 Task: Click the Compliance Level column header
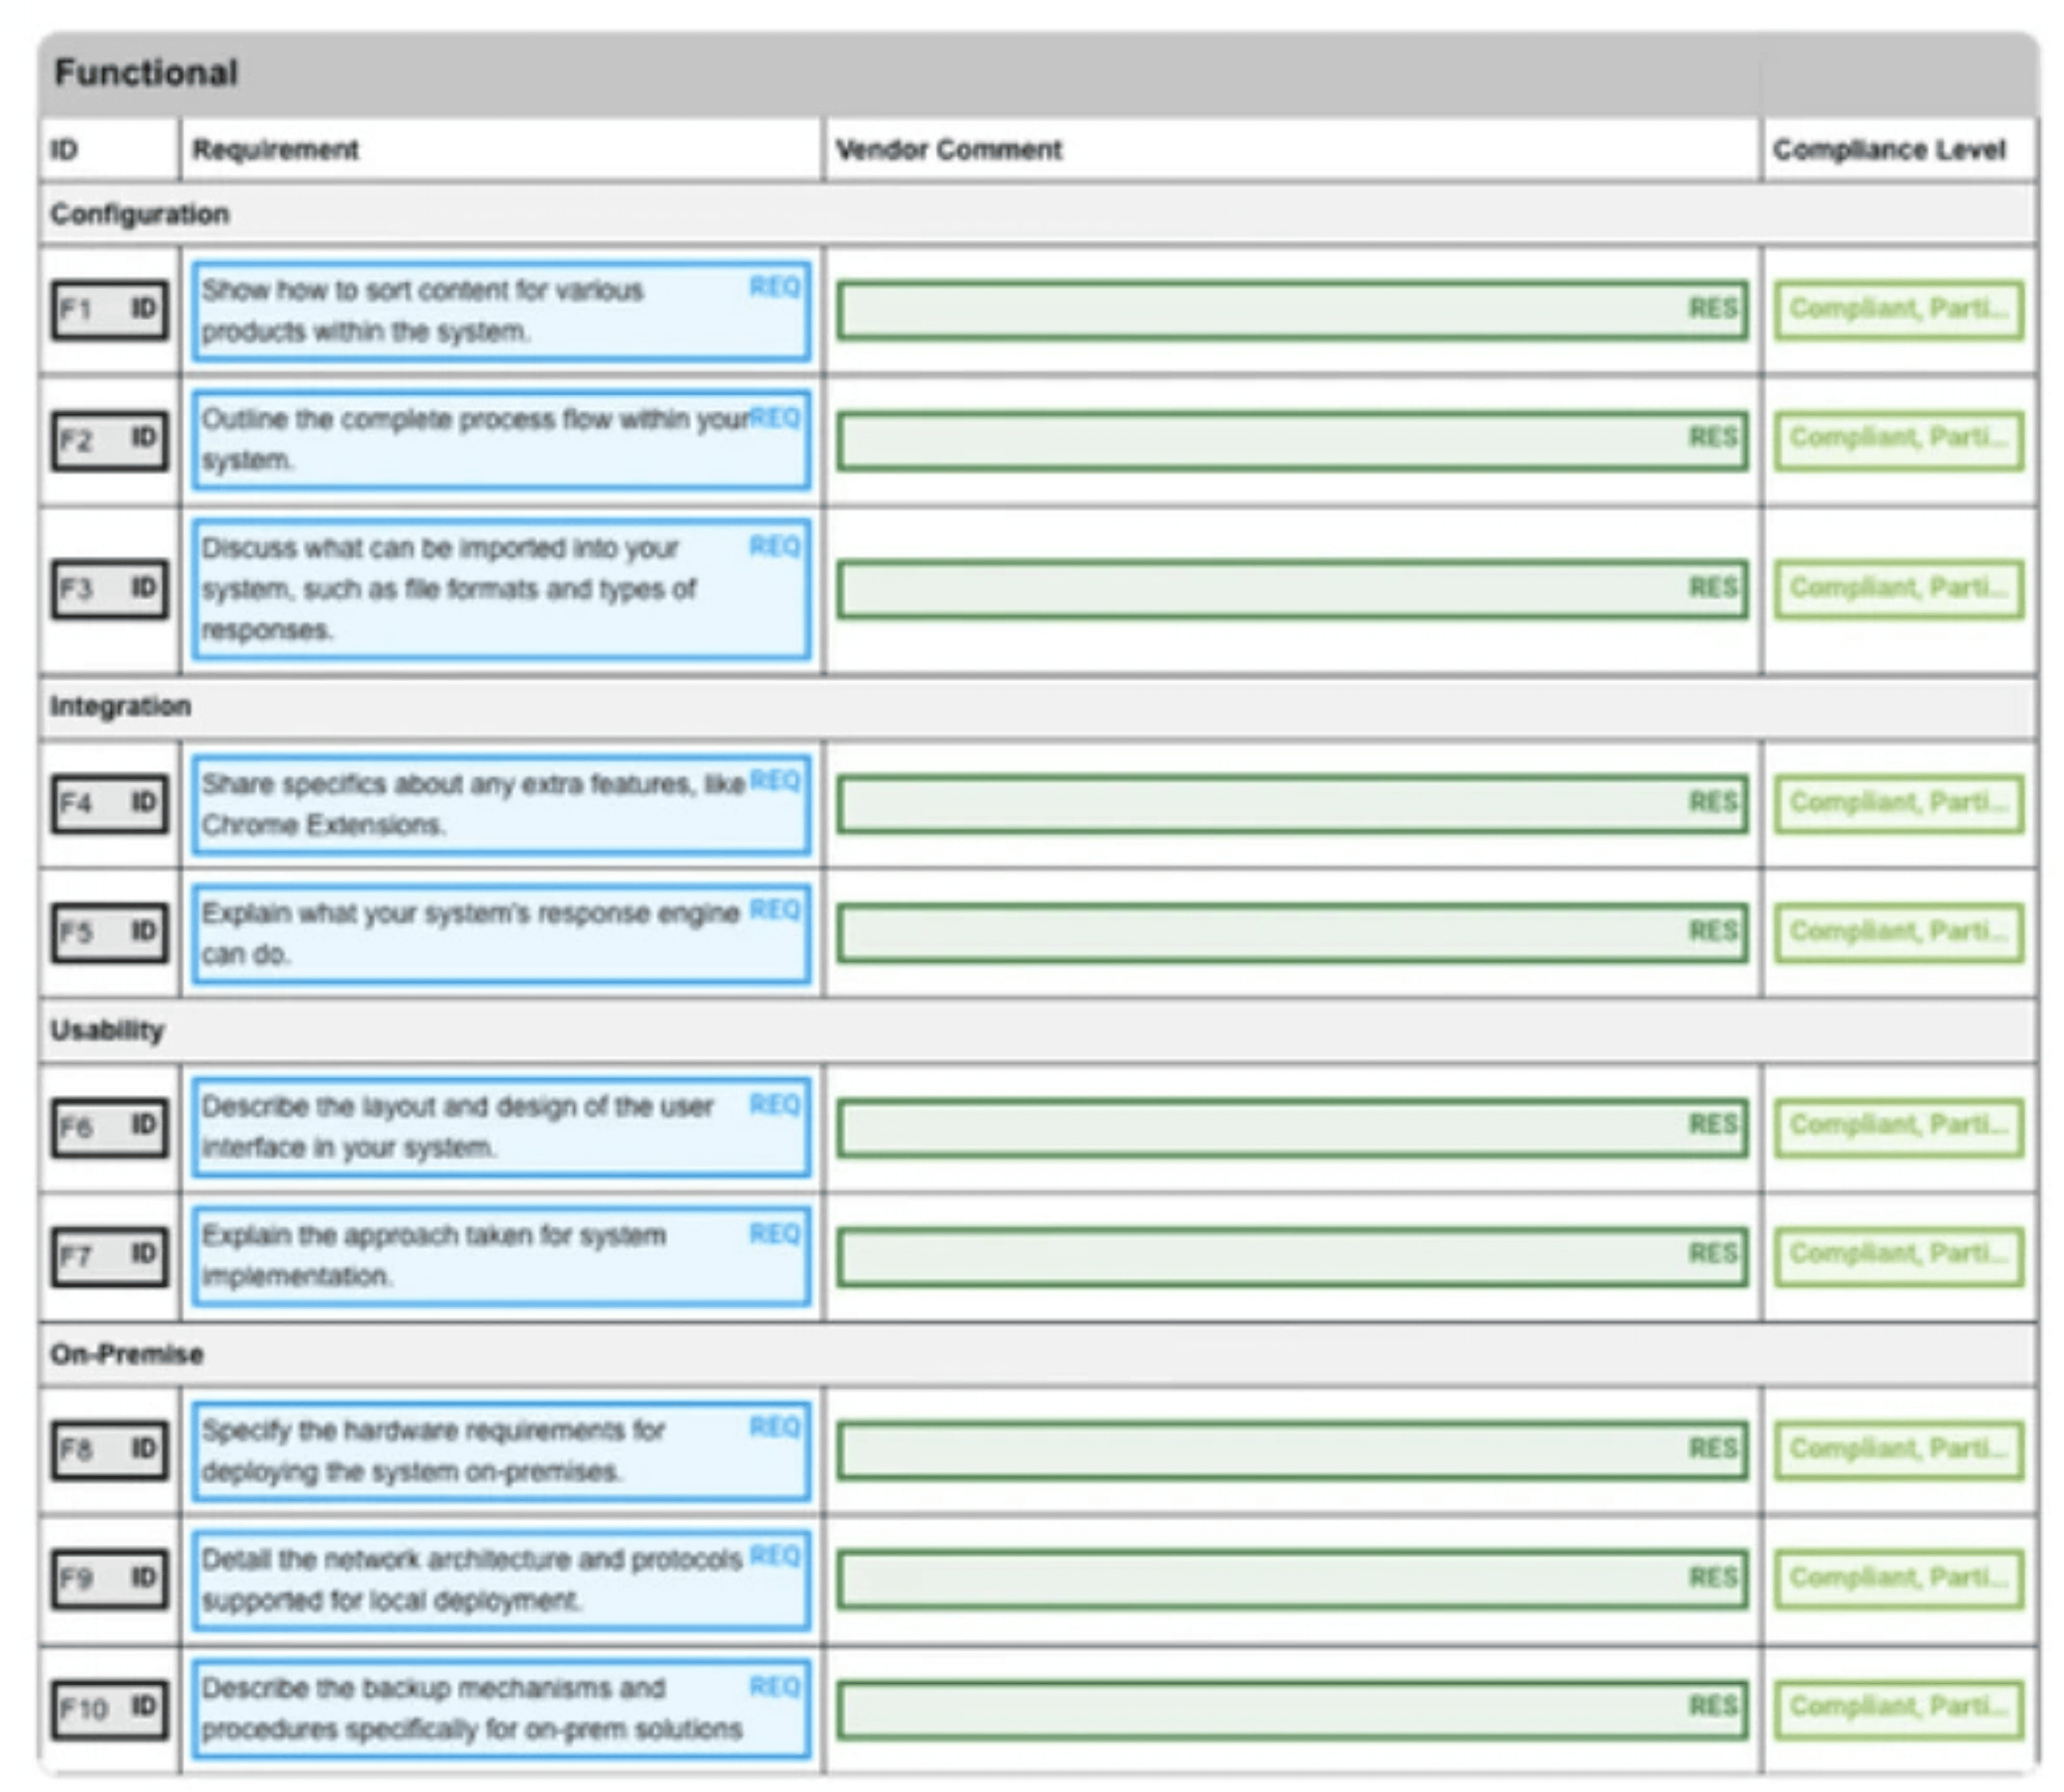click(x=1888, y=150)
